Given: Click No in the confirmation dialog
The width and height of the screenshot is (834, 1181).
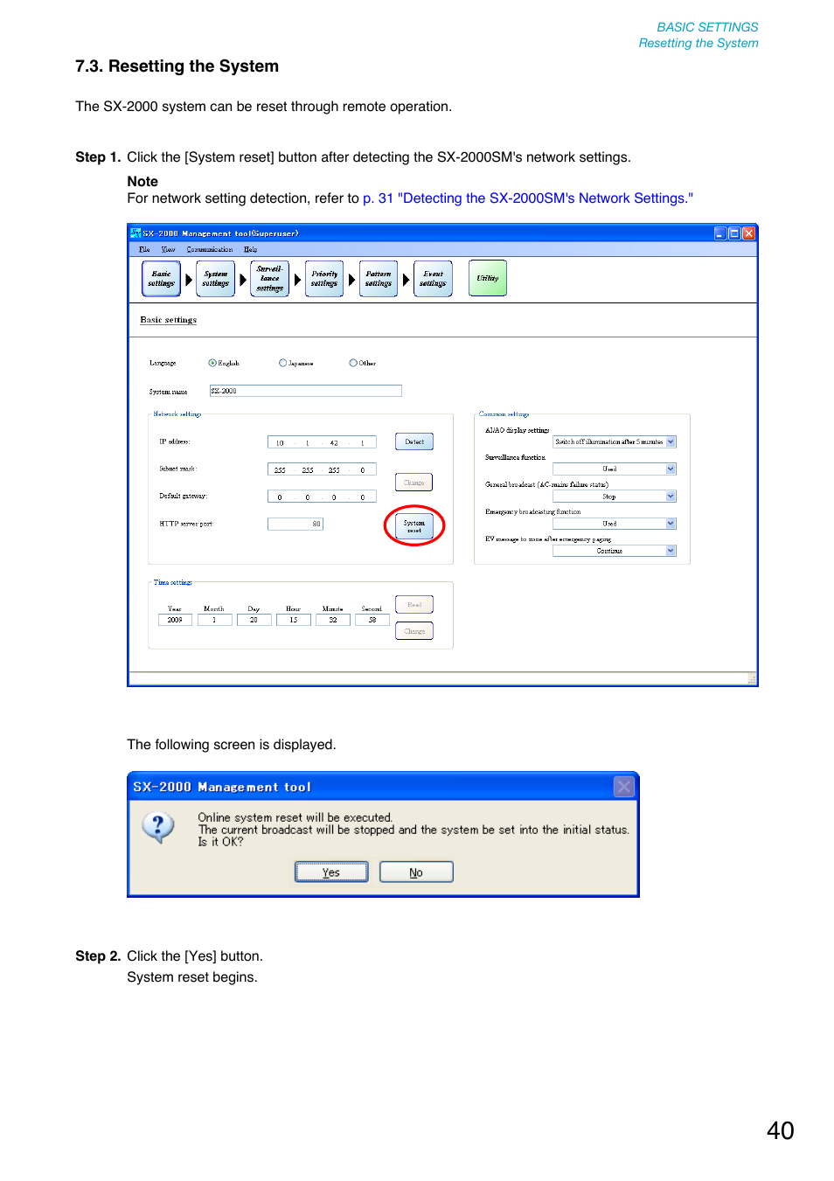Looking at the screenshot, I should [416, 872].
